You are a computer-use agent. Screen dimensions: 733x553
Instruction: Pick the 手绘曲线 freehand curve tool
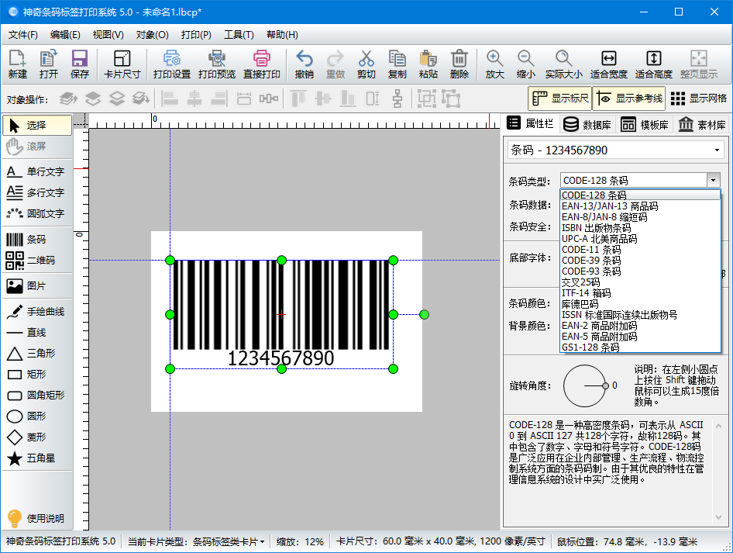point(37,312)
